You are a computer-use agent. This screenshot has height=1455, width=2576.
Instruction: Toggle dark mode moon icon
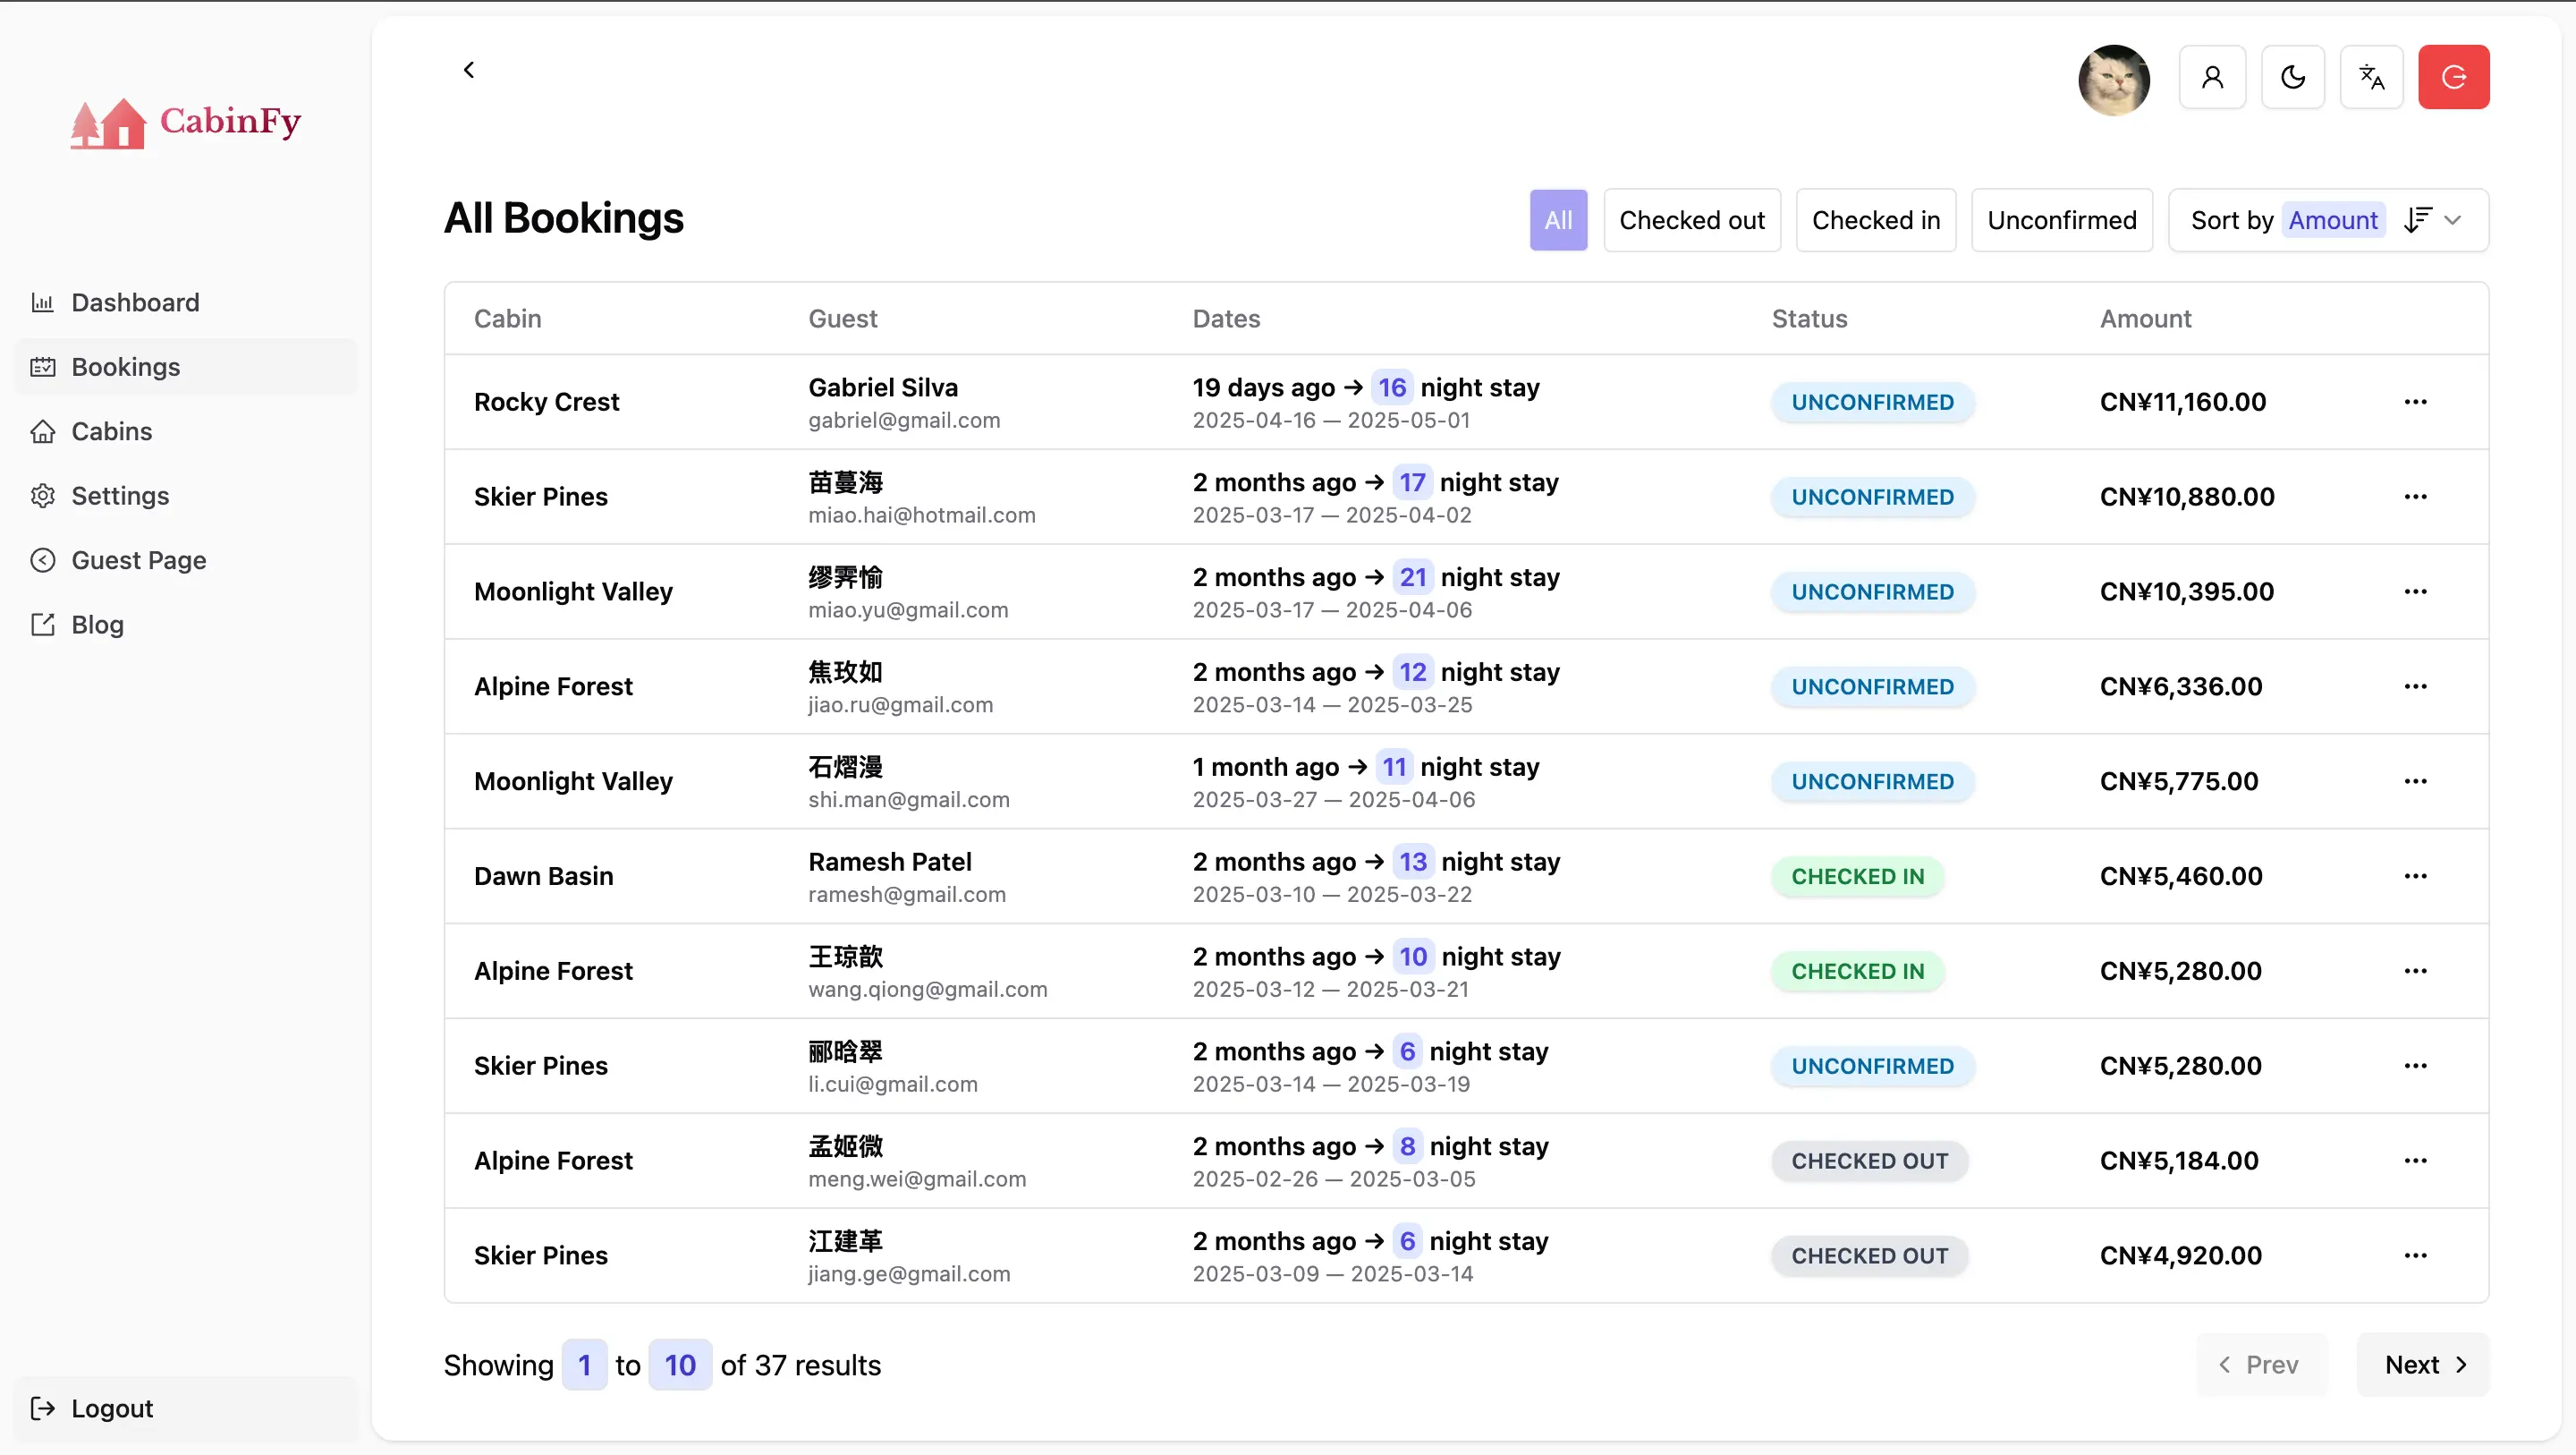click(2292, 77)
